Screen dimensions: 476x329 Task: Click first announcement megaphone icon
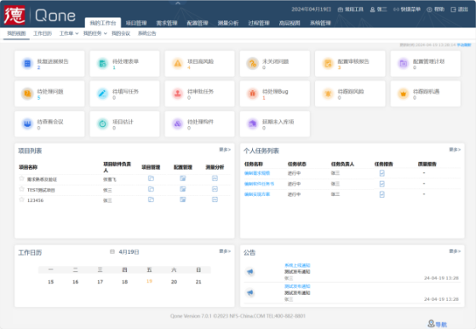(x=249, y=272)
